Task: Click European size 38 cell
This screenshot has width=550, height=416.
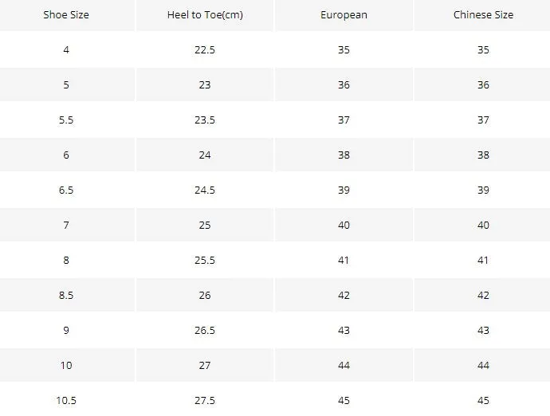Action: coord(344,155)
